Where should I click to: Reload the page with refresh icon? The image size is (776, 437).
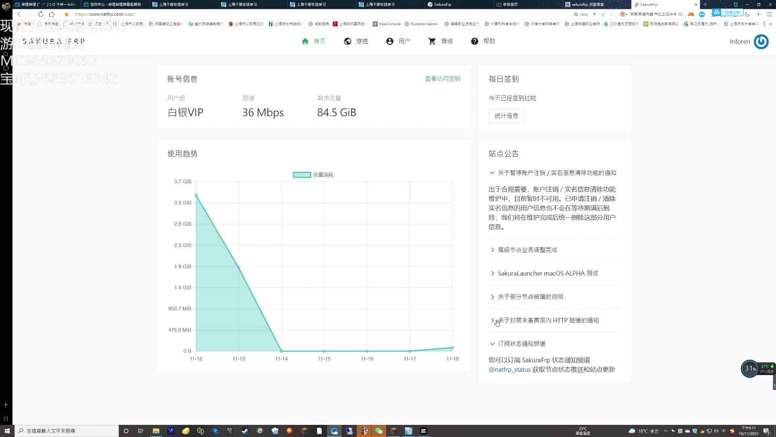(x=41, y=14)
